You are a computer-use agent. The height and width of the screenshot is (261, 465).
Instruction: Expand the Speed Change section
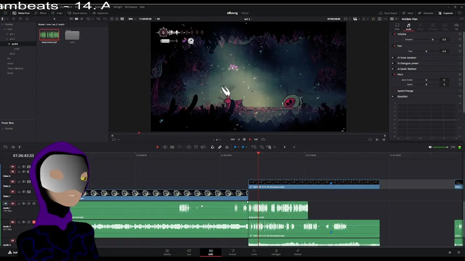[x=405, y=91]
